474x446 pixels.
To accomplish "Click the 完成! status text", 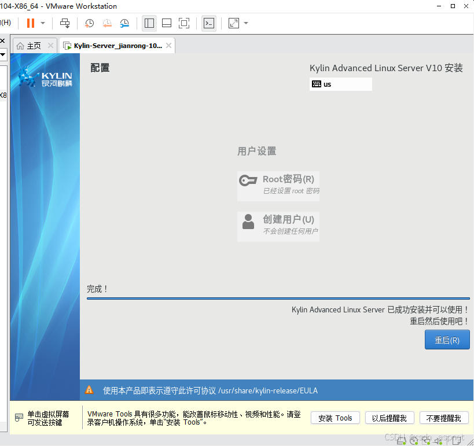I will coord(97,289).
